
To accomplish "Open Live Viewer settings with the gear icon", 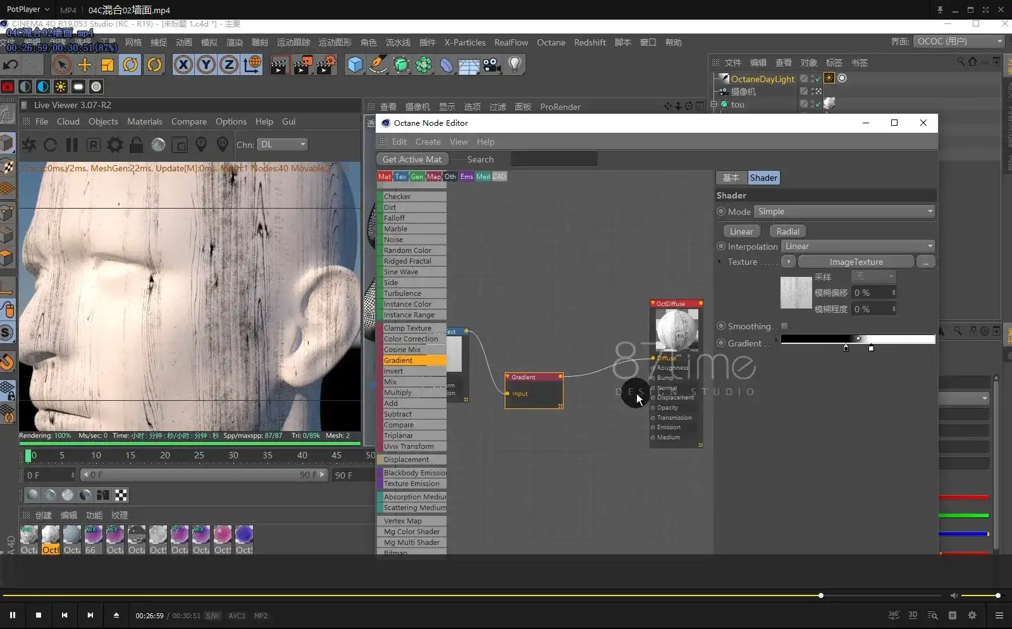I will click(x=114, y=145).
